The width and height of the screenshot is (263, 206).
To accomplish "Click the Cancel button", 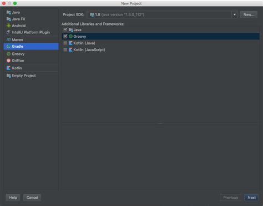I will coord(32,198).
